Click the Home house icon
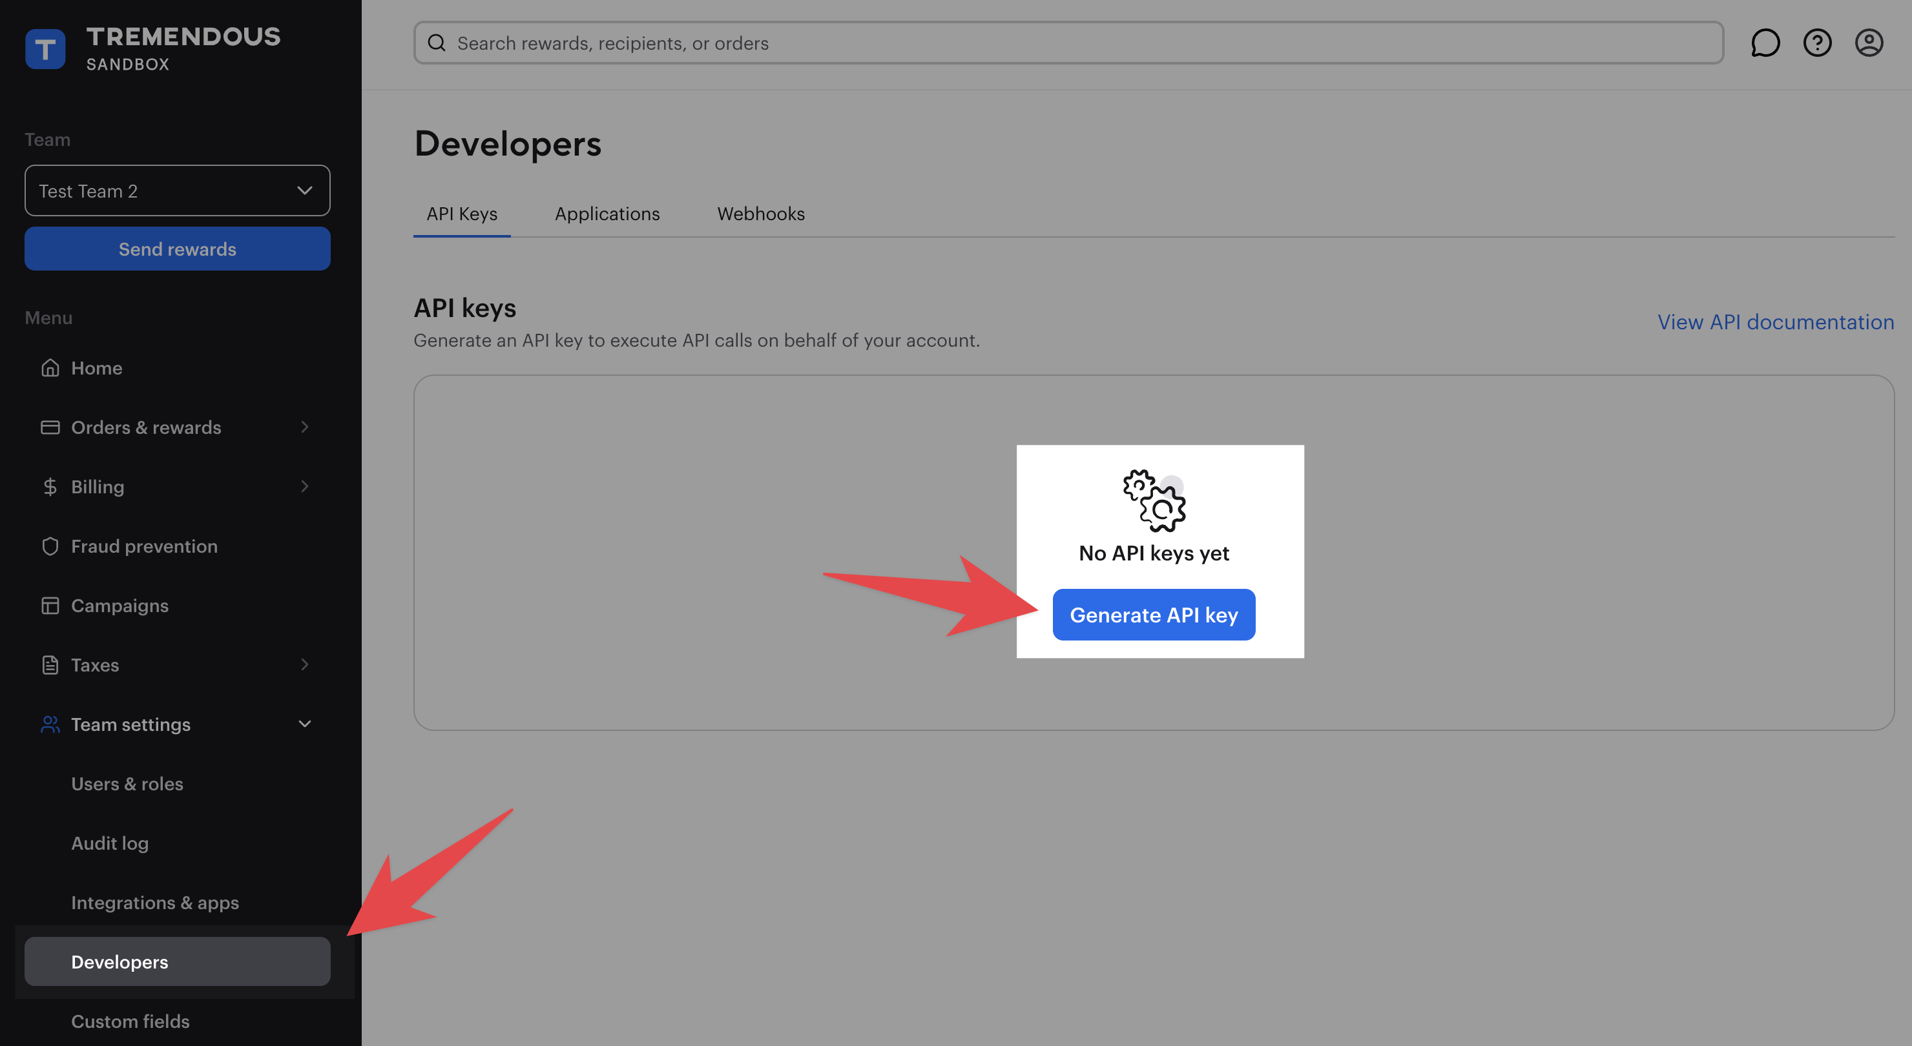Viewport: 1912px width, 1046px height. 50,368
